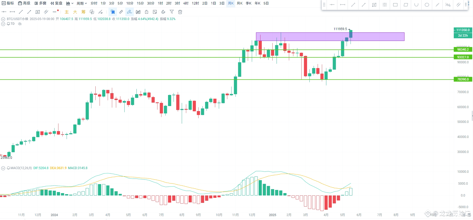The width and height of the screenshot is (473, 220).
Task: Pick horizontal line in floating palette
Action: [x=332, y=5]
